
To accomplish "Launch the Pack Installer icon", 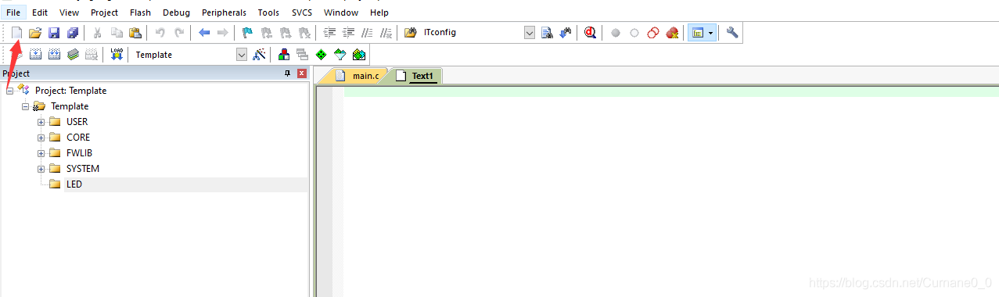I will pyautogui.click(x=359, y=55).
